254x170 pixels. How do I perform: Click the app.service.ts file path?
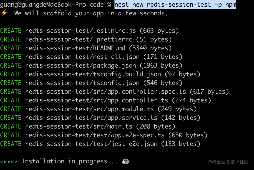point(91,118)
